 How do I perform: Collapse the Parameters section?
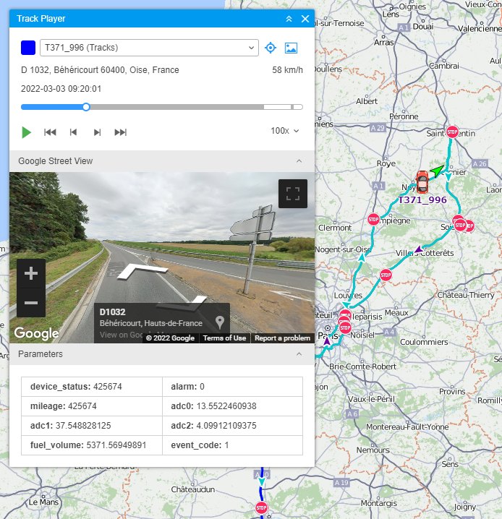click(299, 354)
